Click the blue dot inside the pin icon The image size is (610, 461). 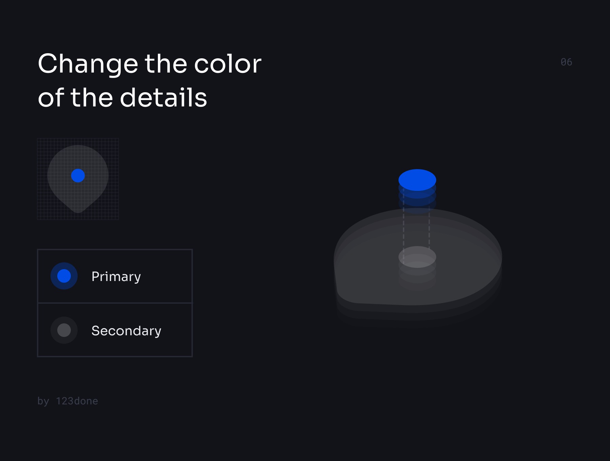coord(78,176)
